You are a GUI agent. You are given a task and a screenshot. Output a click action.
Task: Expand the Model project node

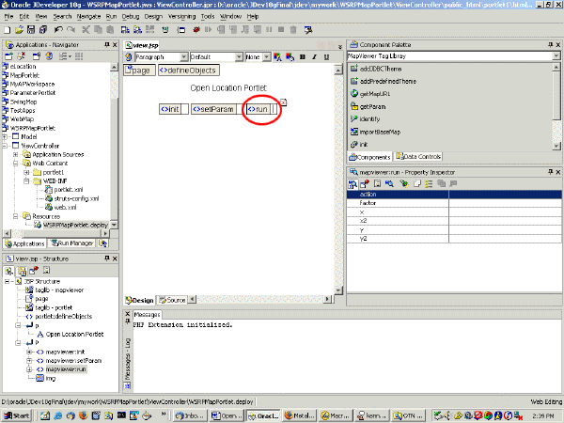pyautogui.click(x=5, y=136)
